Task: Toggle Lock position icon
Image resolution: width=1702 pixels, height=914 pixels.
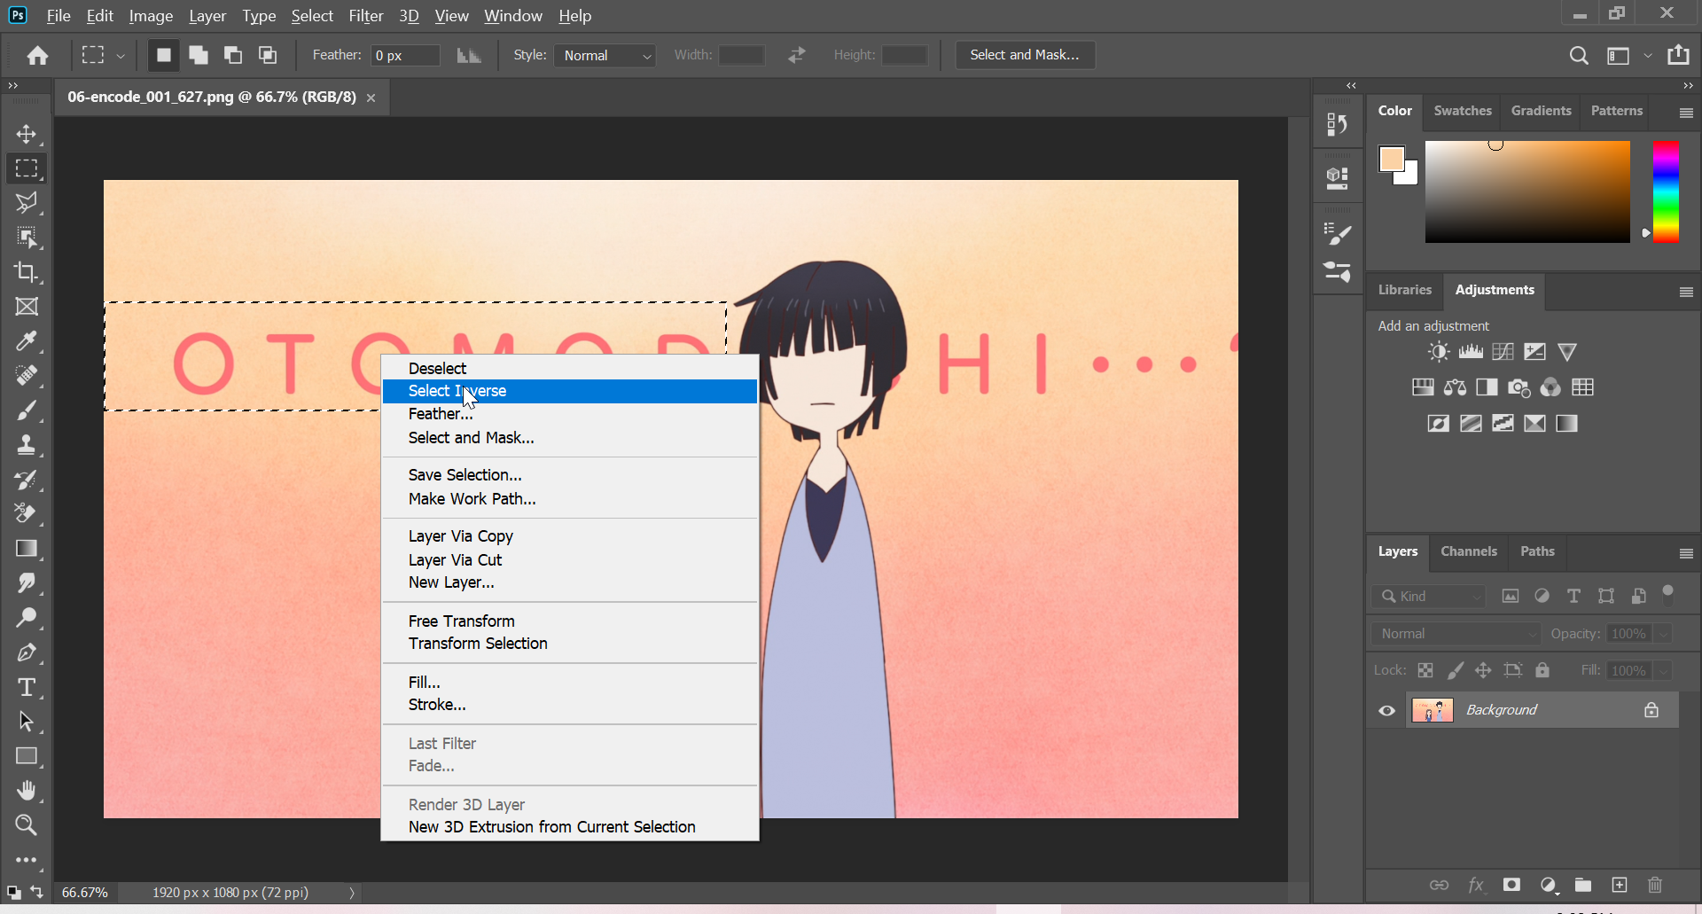Action: (1483, 670)
